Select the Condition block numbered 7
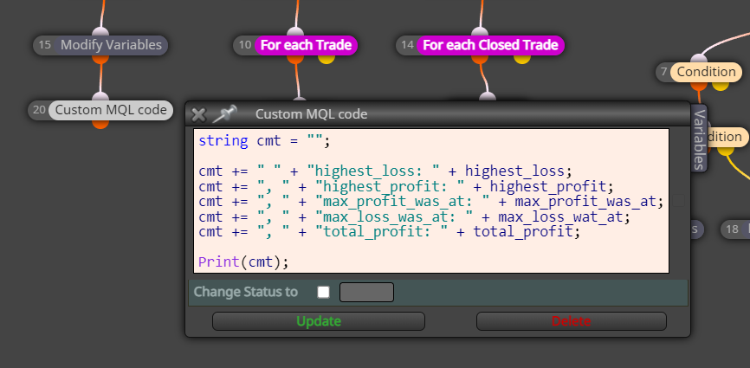Viewport: 750px width, 368px height. 699,72
